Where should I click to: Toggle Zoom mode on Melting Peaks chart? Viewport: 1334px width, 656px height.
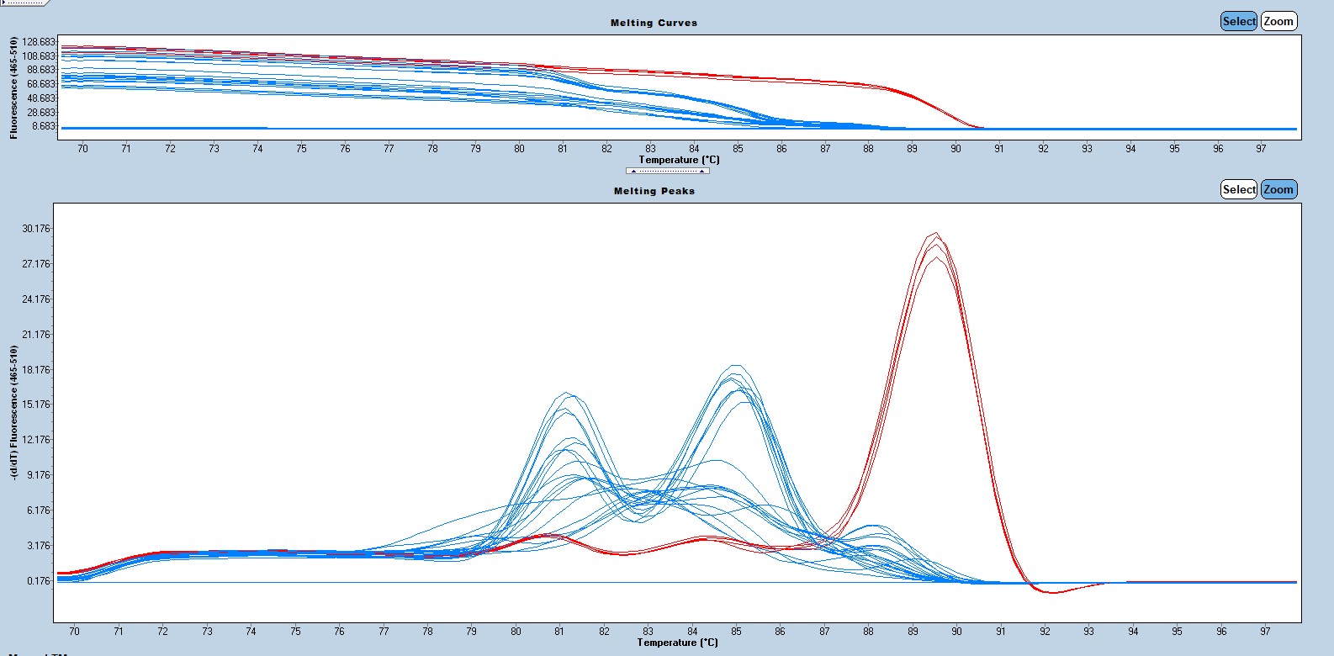point(1278,190)
